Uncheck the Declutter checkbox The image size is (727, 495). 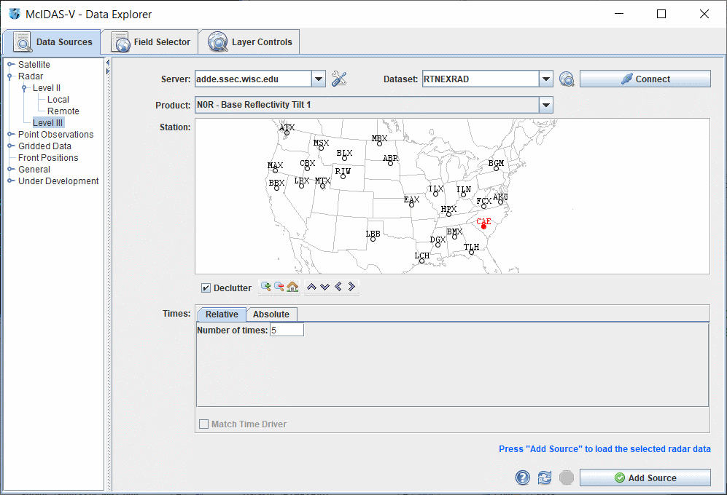[206, 288]
